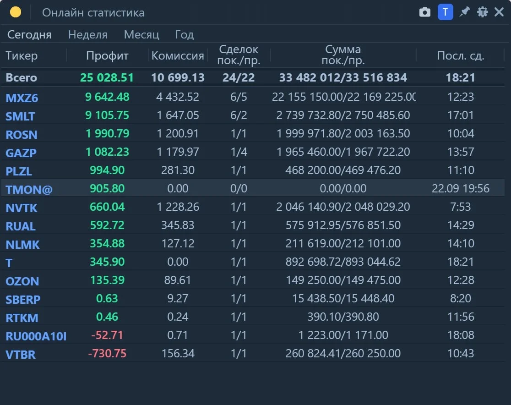Sort by the Комиссия column header
This screenshot has width=511, height=405.
178,56
